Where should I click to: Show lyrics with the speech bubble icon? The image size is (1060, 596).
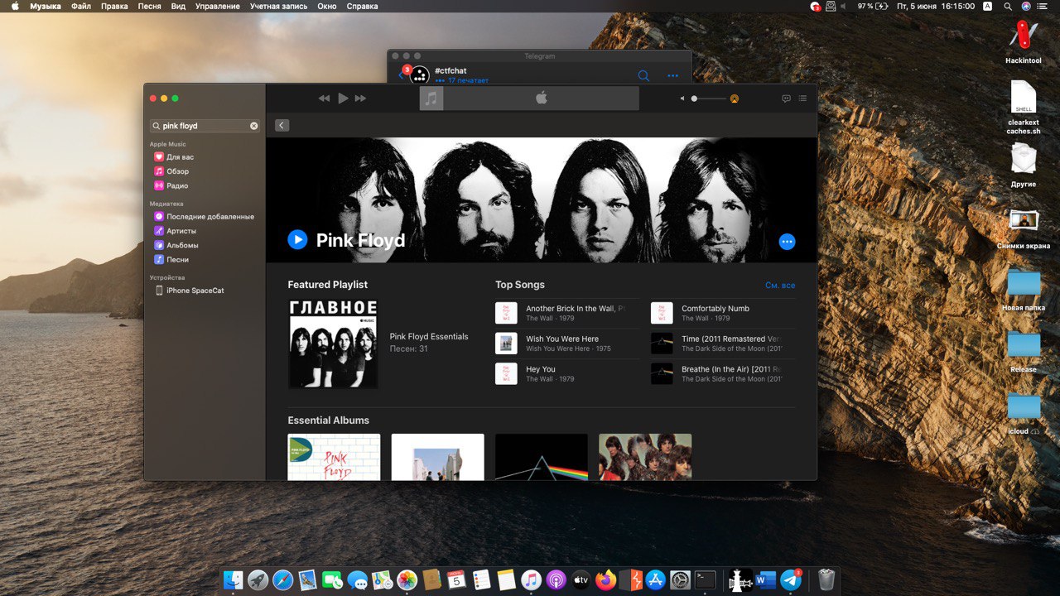pyautogui.click(x=786, y=99)
